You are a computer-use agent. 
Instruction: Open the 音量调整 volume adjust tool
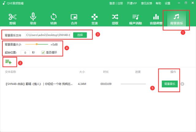coord(156,19)
